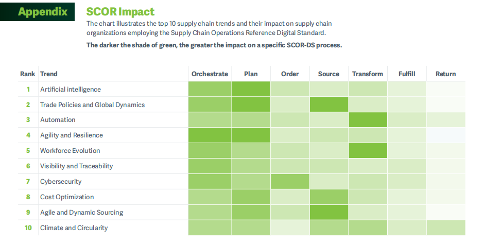Click the Agile and Dynamic Sourcing Source cell
The width and height of the screenshot is (483, 245).
click(x=329, y=212)
